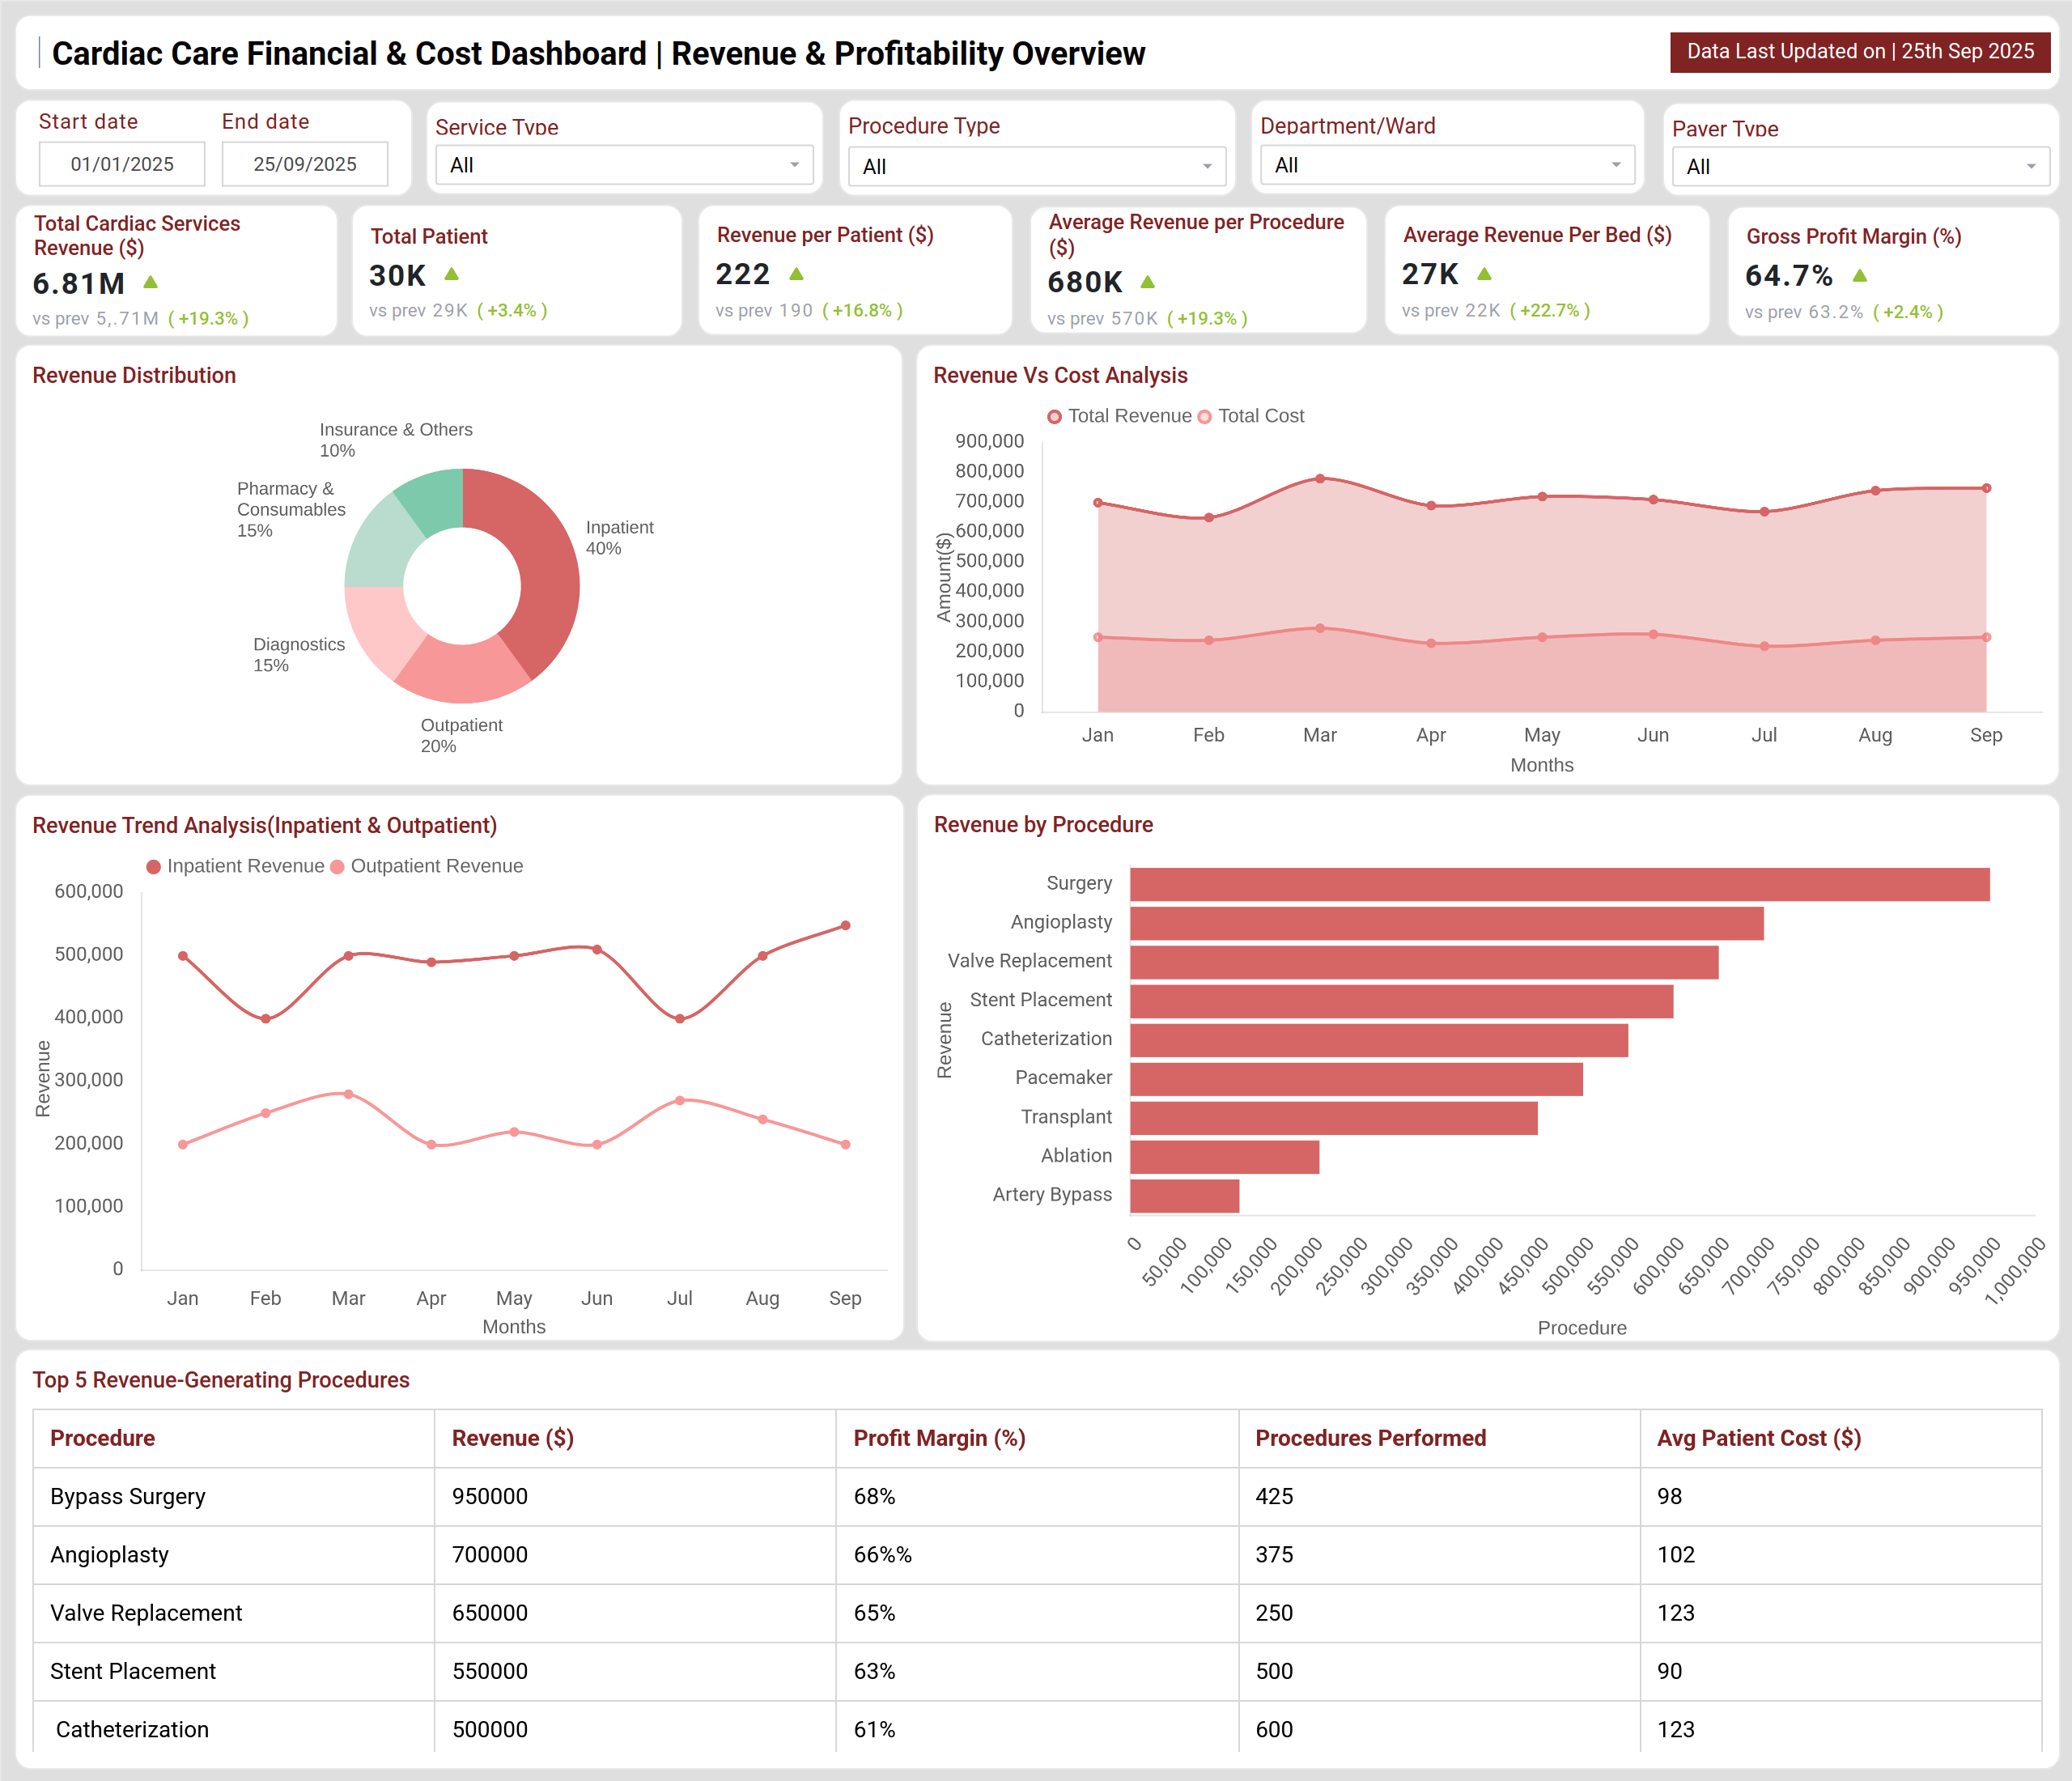Click the Total Revenue legend marker

click(1054, 417)
